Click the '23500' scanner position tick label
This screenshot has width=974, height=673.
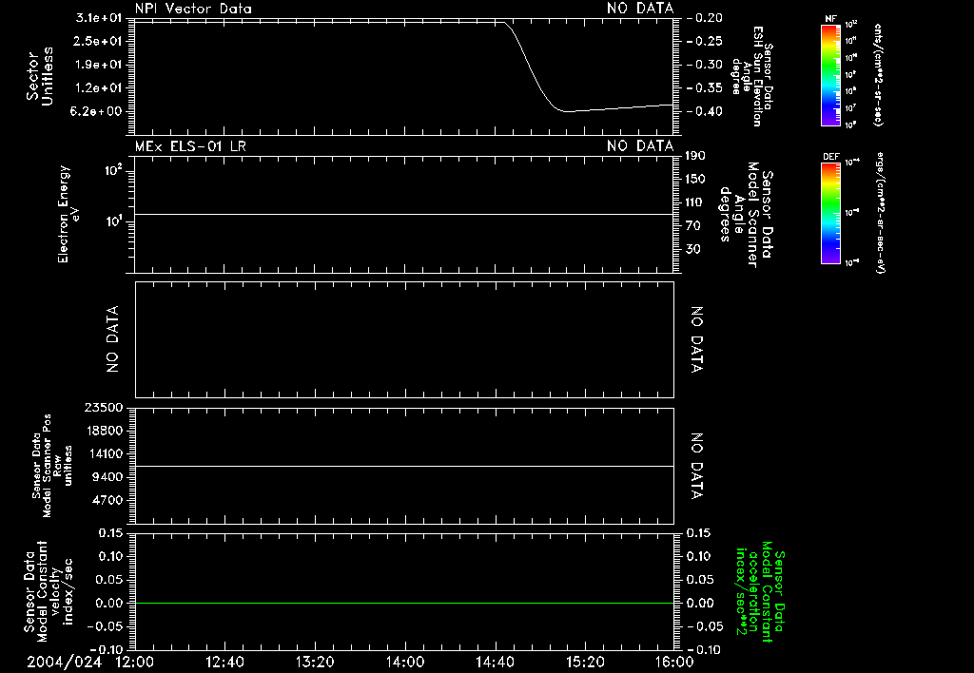click(103, 407)
